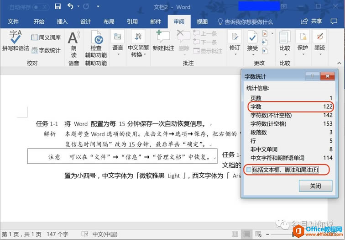Add a comment with 新建批注
This screenshot has height=240, width=345.
point(163,41)
